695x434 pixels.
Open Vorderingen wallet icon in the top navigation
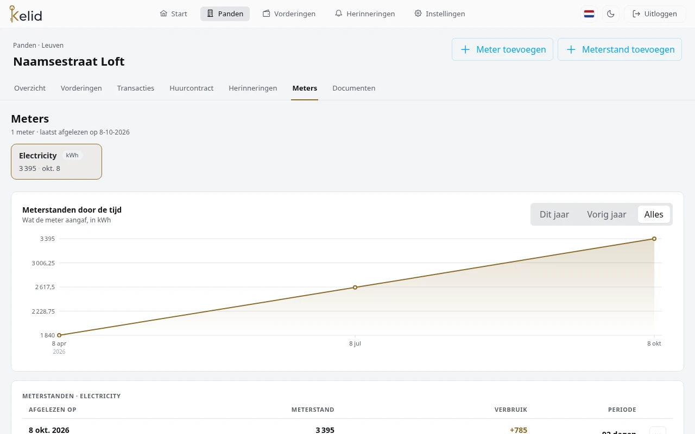click(x=289, y=14)
